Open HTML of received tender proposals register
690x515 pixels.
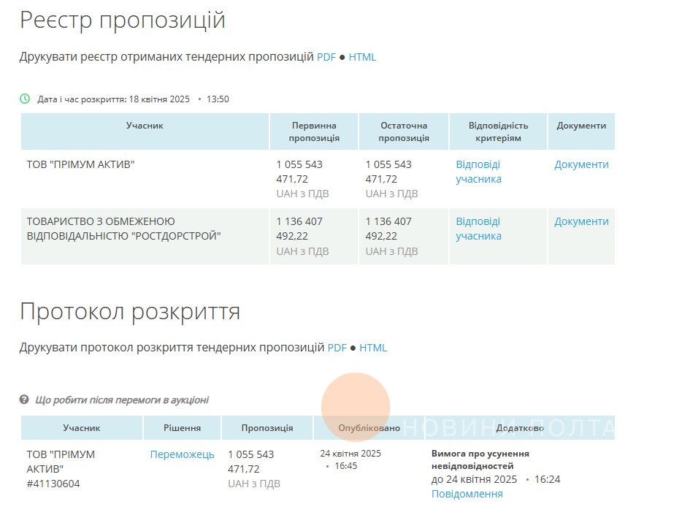(x=362, y=57)
